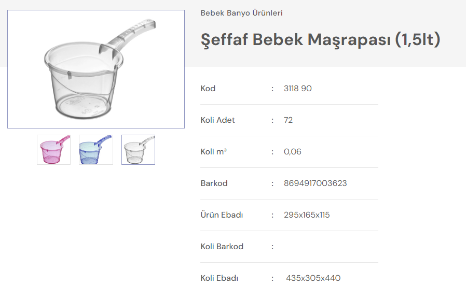This screenshot has width=466, height=300.
Task: Click the box dimensions 435x305x440
Action: pyautogui.click(x=313, y=278)
